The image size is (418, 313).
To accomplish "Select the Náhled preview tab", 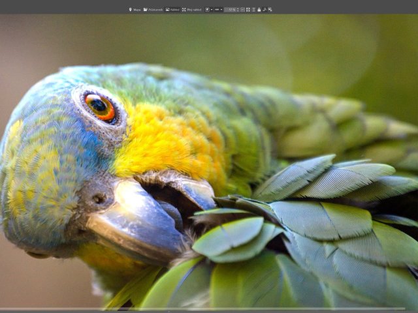I will pyautogui.click(x=172, y=10).
